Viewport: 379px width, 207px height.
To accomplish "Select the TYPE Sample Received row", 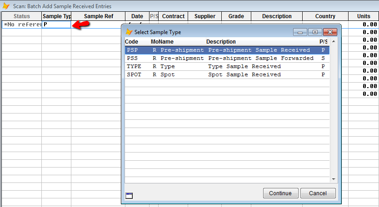I will tap(227, 66).
